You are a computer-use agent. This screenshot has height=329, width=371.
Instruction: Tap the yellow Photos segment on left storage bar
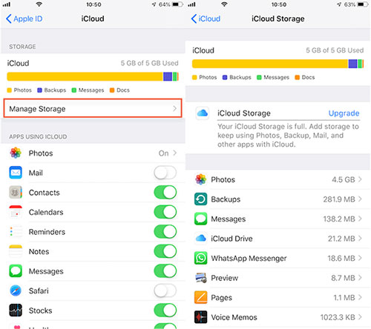point(85,76)
